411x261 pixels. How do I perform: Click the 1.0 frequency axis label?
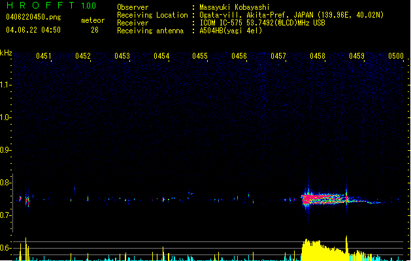(x=6, y=117)
